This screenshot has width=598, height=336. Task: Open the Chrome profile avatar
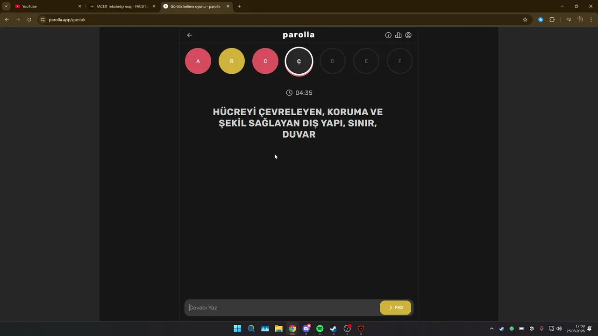(580, 20)
